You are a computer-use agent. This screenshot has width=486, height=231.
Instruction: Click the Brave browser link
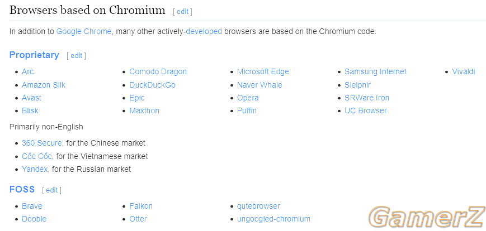coord(32,206)
